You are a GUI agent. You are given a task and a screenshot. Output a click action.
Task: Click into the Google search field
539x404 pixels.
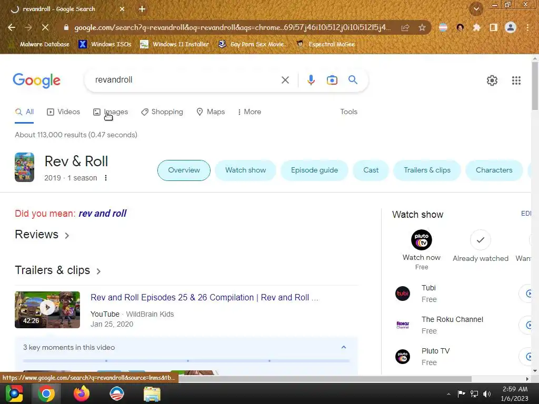click(x=186, y=80)
